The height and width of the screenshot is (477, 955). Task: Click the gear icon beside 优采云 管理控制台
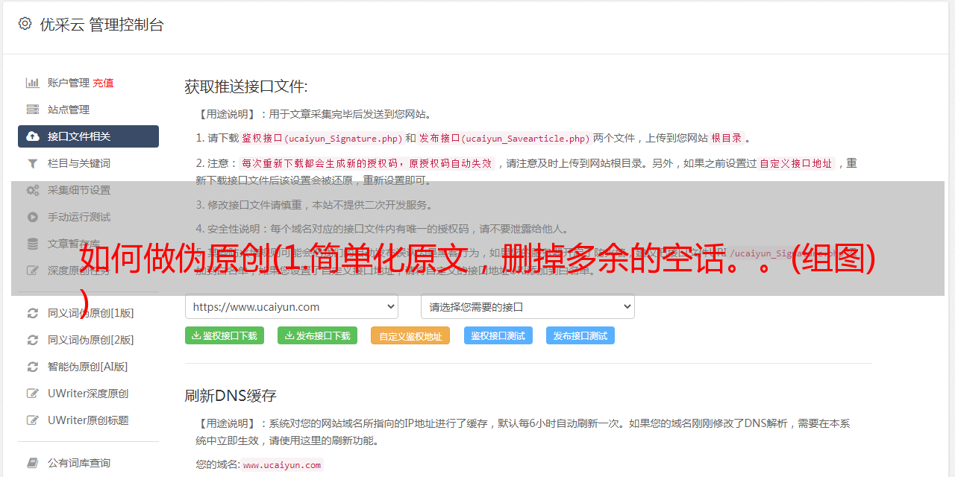[x=25, y=24]
